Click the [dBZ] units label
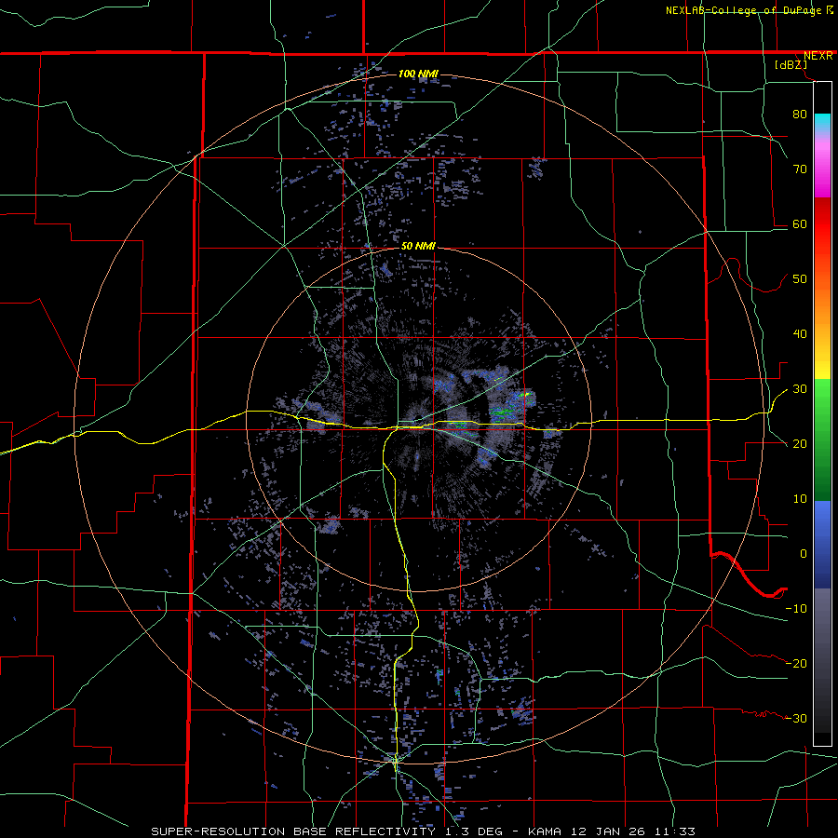This screenshot has height=838, width=838. tap(791, 65)
